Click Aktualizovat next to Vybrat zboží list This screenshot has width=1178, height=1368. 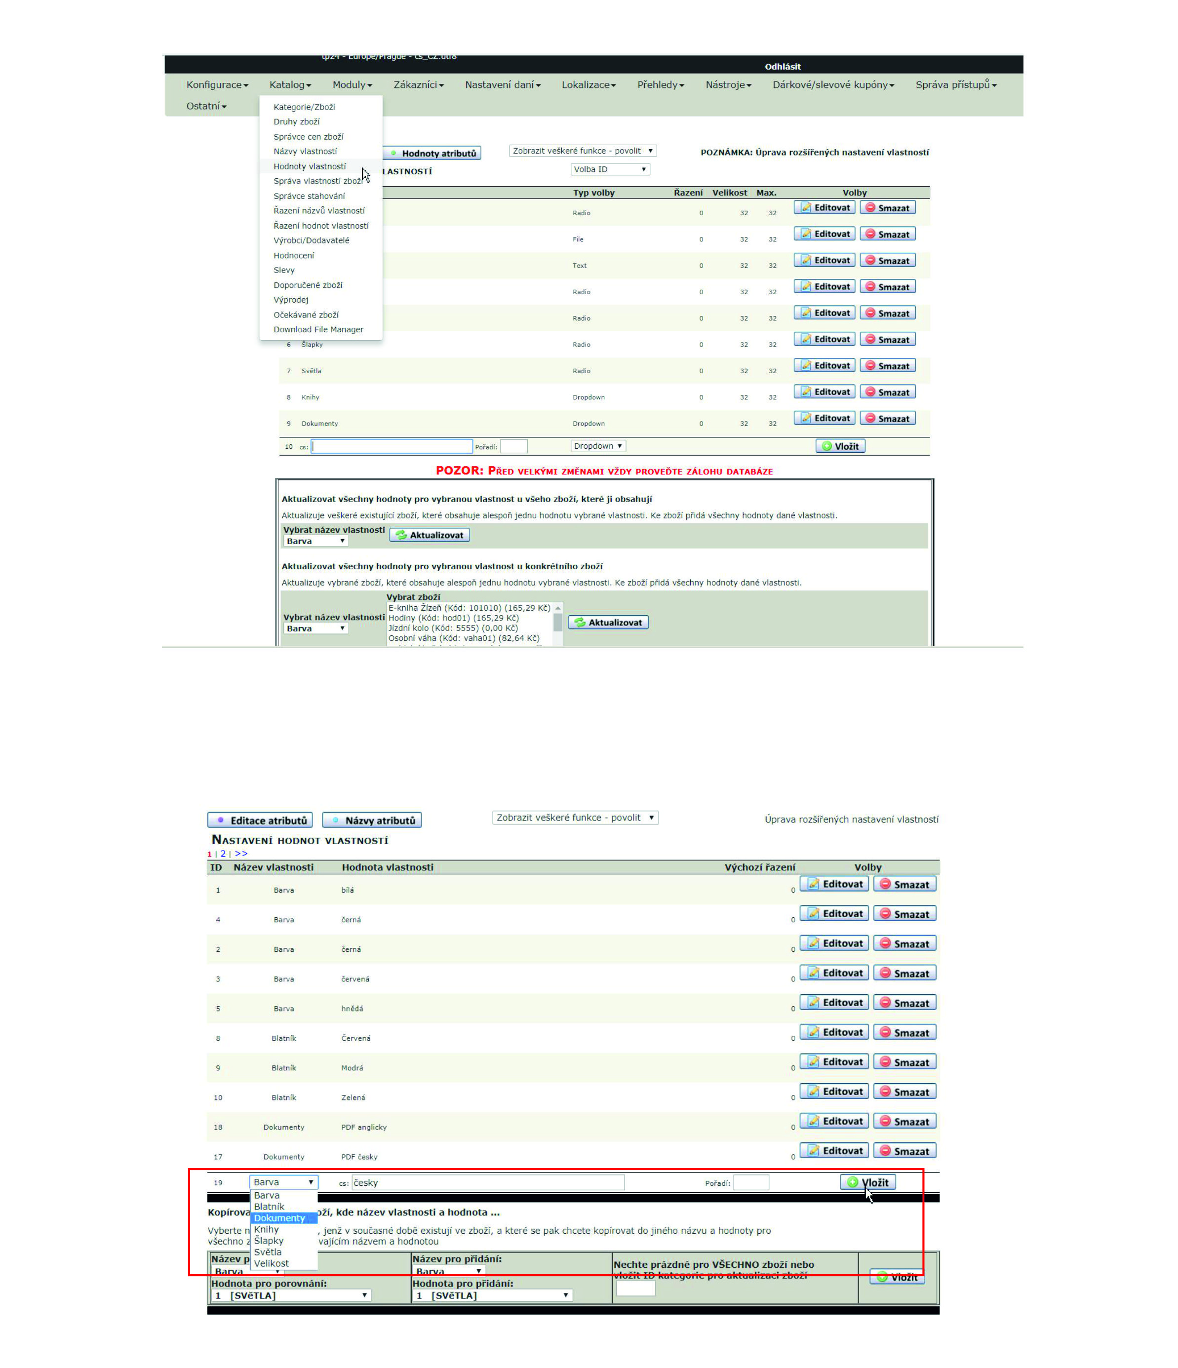click(x=608, y=622)
